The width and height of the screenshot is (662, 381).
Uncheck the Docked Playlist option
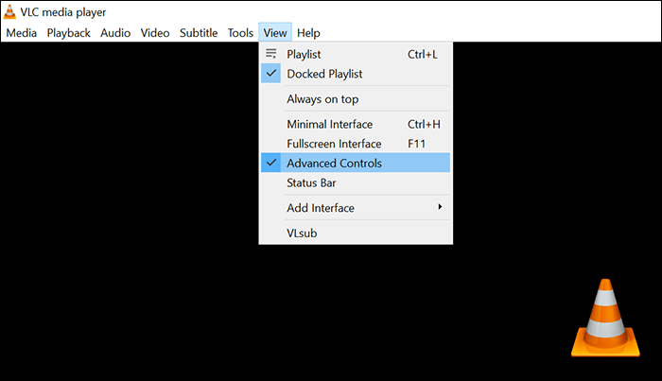pyautogui.click(x=326, y=74)
